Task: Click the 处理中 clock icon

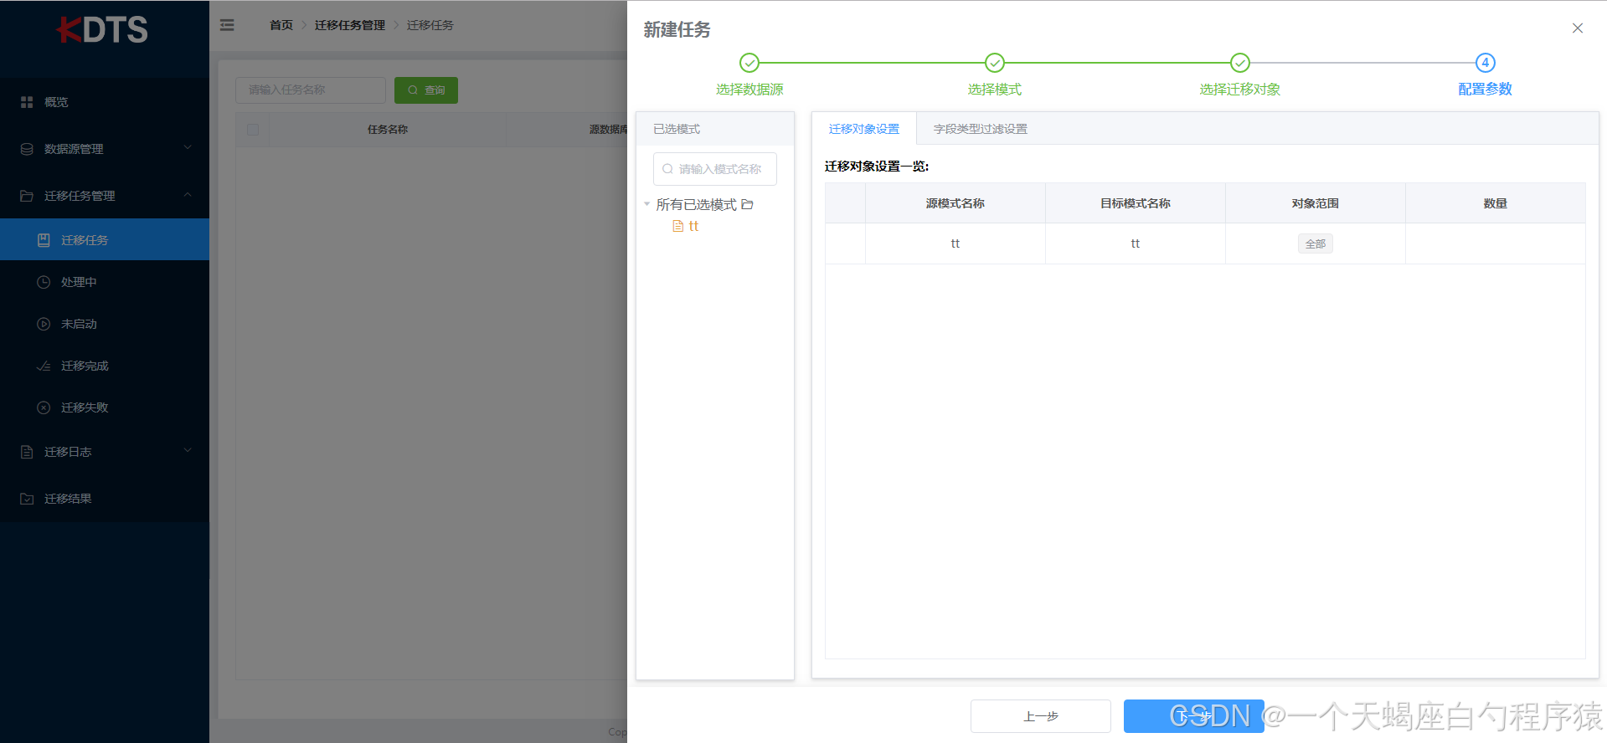Action: pyautogui.click(x=44, y=282)
